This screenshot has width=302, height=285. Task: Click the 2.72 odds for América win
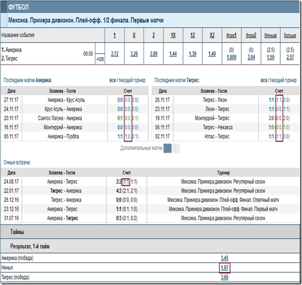114,54
